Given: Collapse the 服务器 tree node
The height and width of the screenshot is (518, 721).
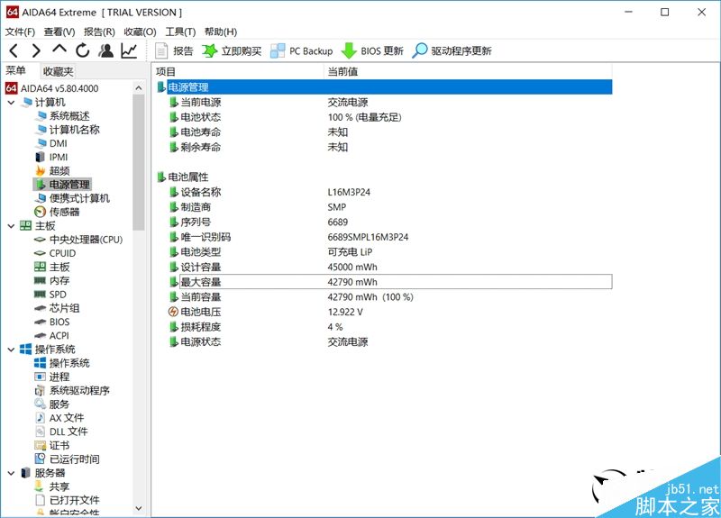Looking at the screenshot, I should [12, 473].
